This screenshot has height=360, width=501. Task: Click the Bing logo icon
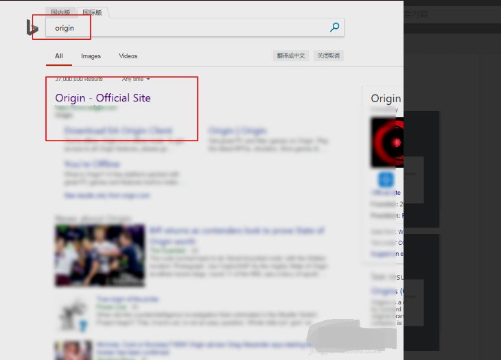click(x=32, y=27)
